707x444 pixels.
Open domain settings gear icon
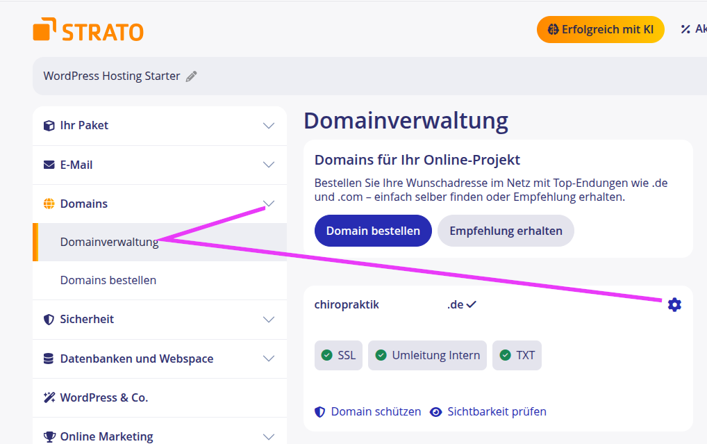674,304
